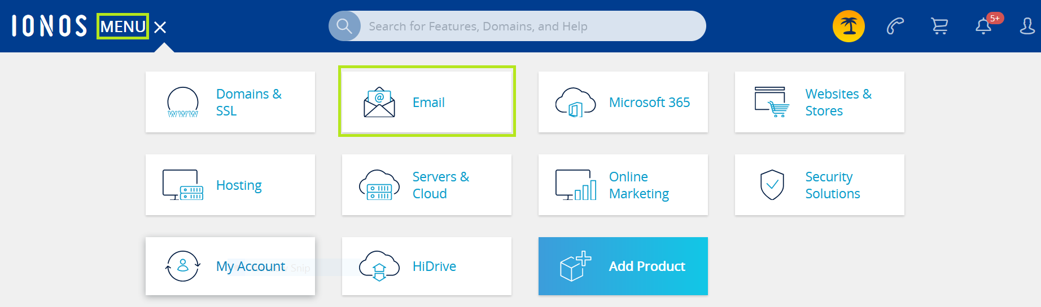
Task: Select the Email envelope icon
Action: 379,102
